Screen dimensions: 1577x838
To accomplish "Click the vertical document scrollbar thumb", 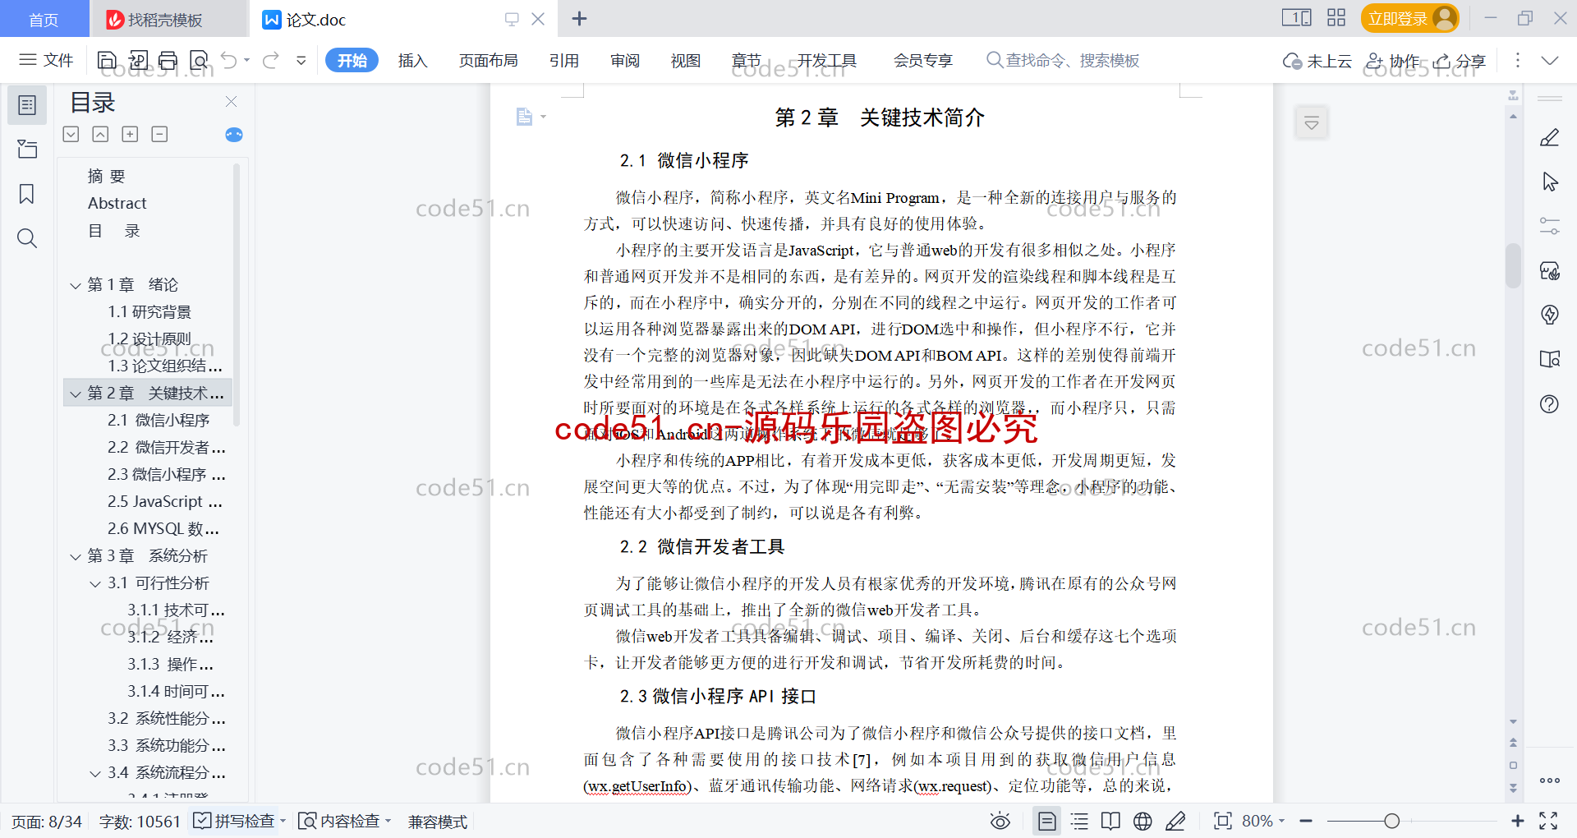I will pyautogui.click(x=1513, y=265).
